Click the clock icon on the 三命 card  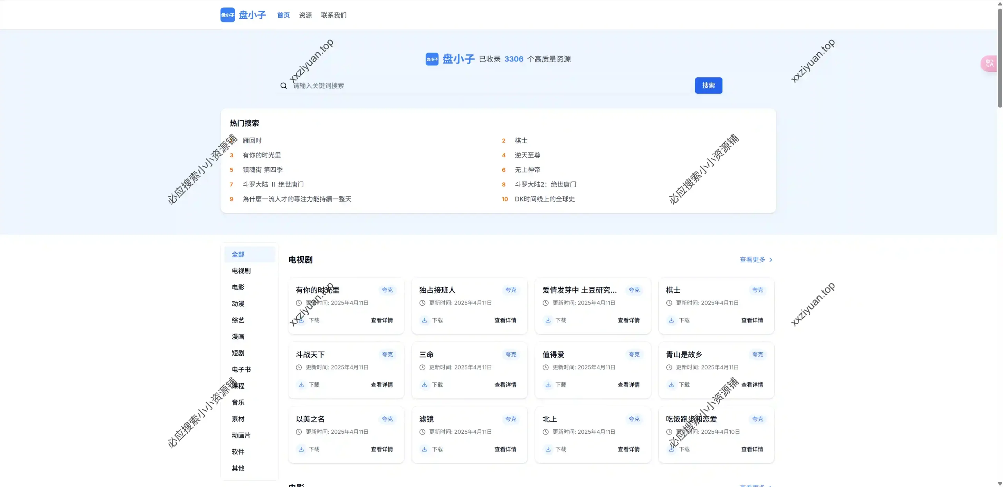coord(422,367)
